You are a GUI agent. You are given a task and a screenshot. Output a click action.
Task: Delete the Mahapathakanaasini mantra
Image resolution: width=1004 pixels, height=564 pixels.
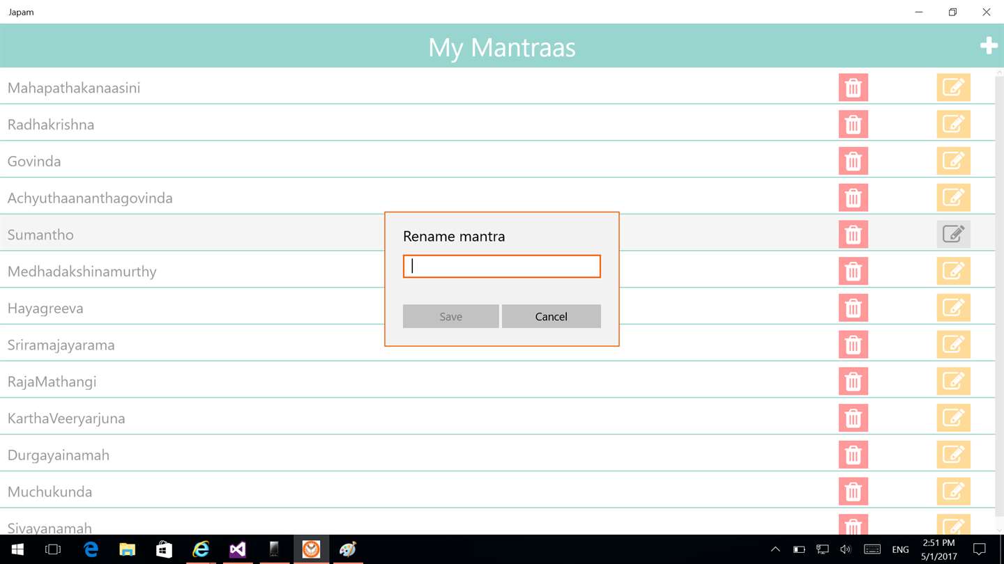[853, 88]
